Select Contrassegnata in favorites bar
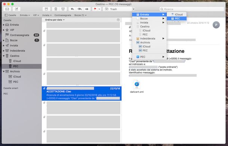 pos(63,15)
